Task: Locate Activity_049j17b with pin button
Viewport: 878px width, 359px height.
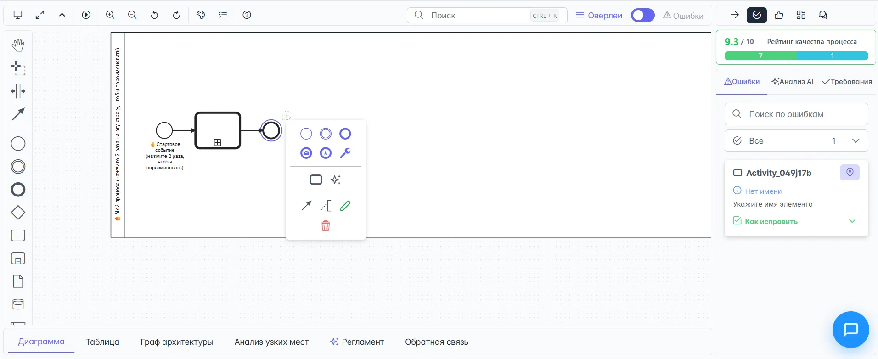Action: pos(850,173)
